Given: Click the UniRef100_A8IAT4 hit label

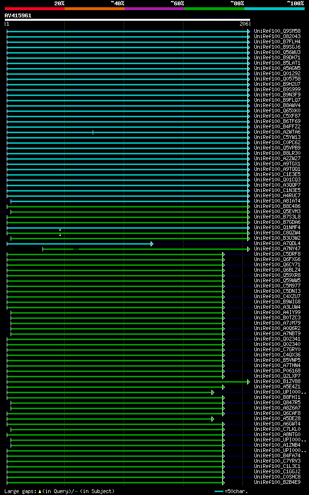Looking at the screenshot, I should [278, 201].
